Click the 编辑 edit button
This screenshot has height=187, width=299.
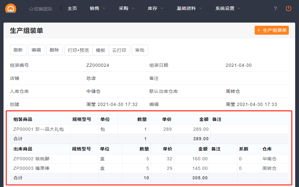[36, 50]
